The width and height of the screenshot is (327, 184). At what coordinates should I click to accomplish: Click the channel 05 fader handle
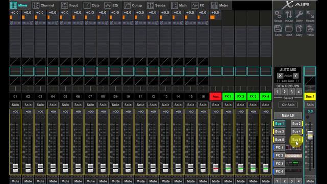(x=65, y=168)
